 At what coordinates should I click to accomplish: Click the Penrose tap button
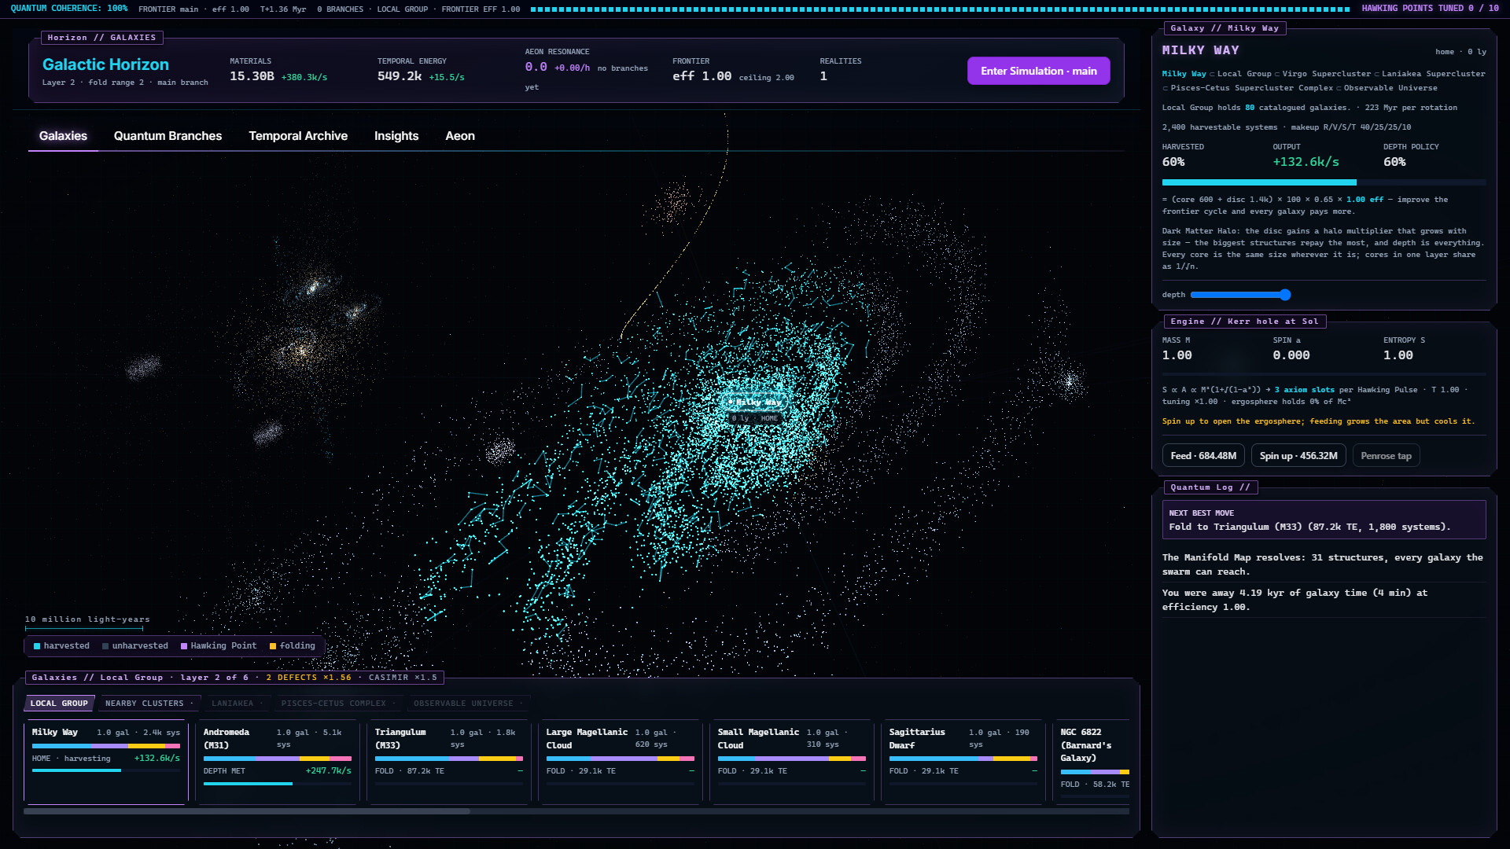pyautogui.click(x=1386, y=456)
